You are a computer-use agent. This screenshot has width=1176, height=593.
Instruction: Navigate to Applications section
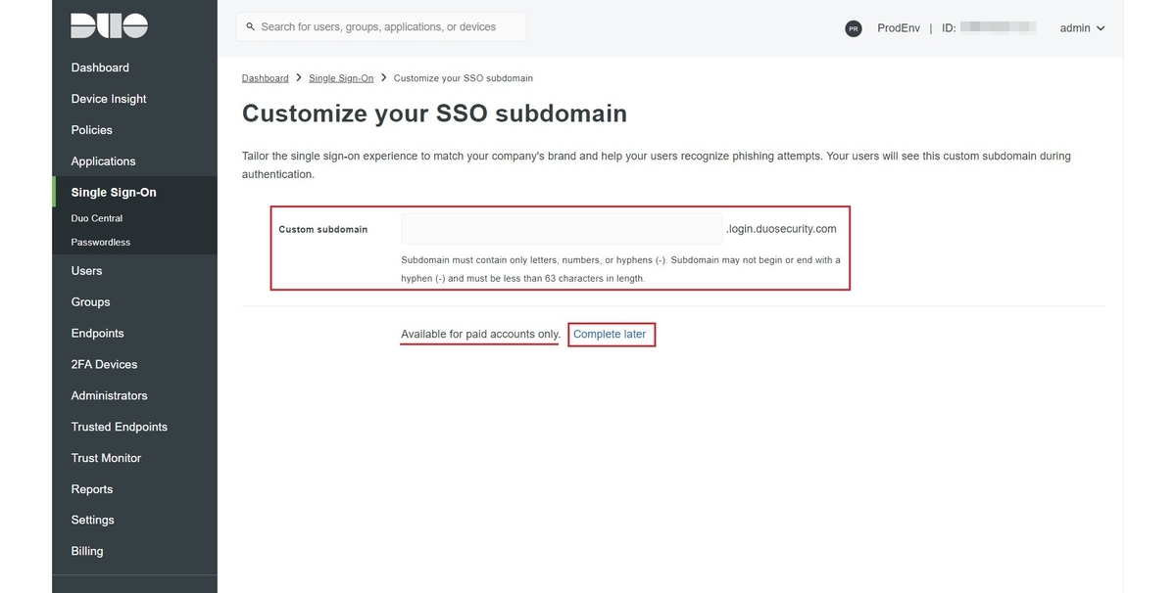[x=103, y=161]
